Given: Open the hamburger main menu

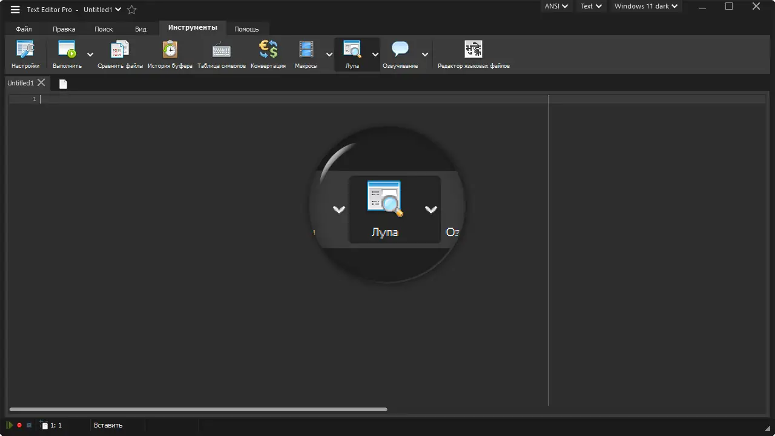Looking at the screenshot, I should pos(15,10).
